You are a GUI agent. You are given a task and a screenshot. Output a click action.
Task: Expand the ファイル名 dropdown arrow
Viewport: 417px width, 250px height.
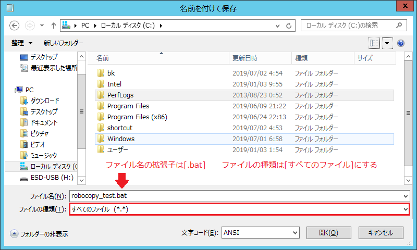pos(406,196)
